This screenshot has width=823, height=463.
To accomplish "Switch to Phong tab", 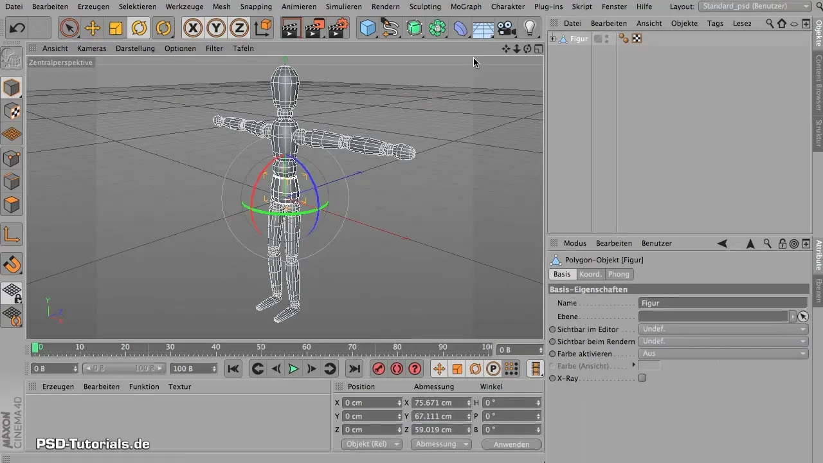I will pyautogui.click(x=619, y=274).
